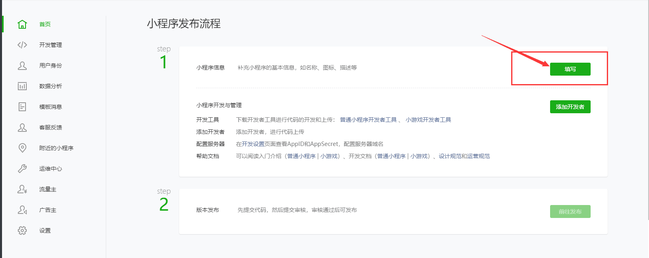Viewport: 649px width, 258px height.
Task: Select the 用户身份 person icon
Action: (x=22, y=66)
